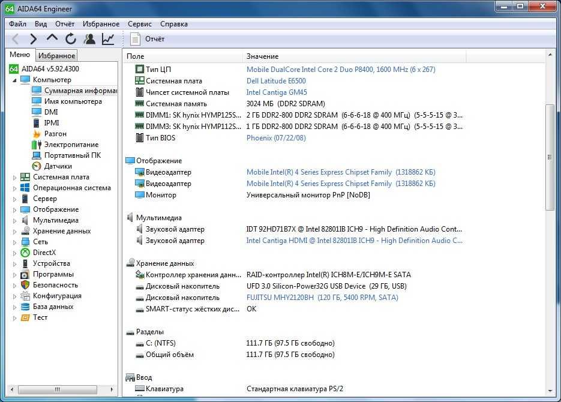Expand the Системная плата tree node
This screenshot has height=402, width=561.
point(14,178)
